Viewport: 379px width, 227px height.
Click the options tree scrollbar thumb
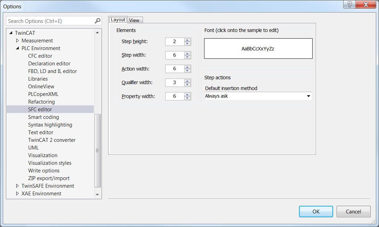click(x=97, y=151)
